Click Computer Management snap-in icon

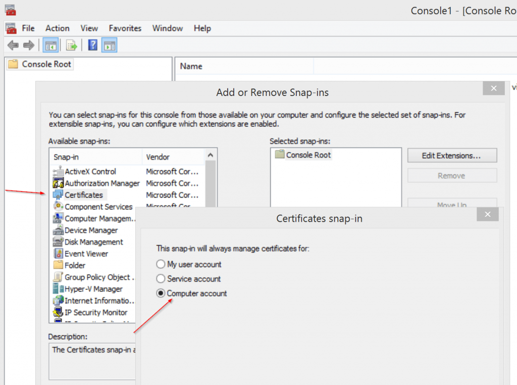point(58,218)
